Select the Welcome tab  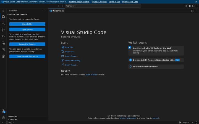pos(57,11)
